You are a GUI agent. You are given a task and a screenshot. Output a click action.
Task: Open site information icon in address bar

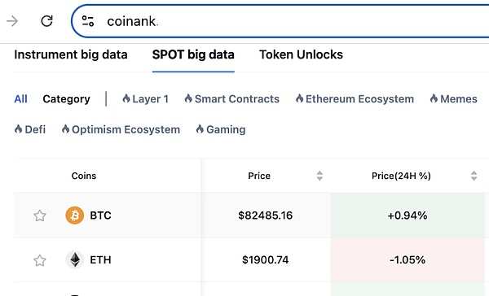pos(88,21)
